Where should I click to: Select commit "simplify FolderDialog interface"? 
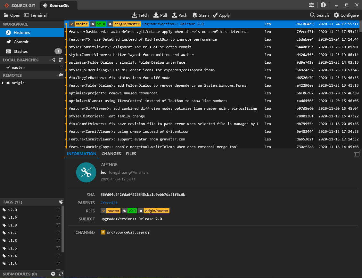[212, 62]
